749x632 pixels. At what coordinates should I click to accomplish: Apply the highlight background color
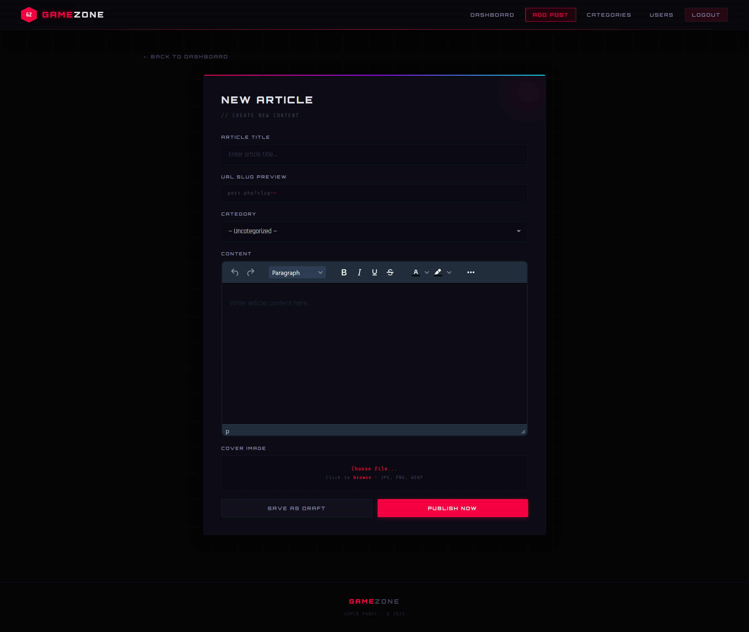coord(438,272)
